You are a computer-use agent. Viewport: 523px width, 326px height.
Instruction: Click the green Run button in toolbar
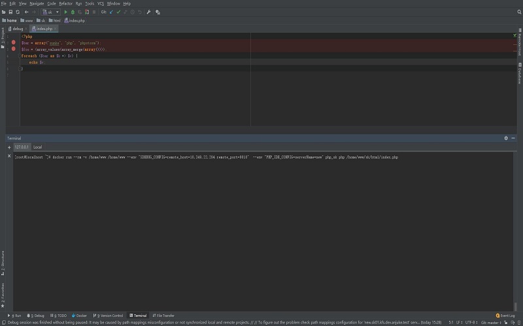(65, 12)
